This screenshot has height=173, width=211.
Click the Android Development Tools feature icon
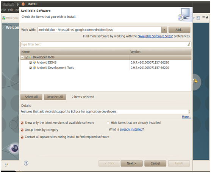point(34,67)
